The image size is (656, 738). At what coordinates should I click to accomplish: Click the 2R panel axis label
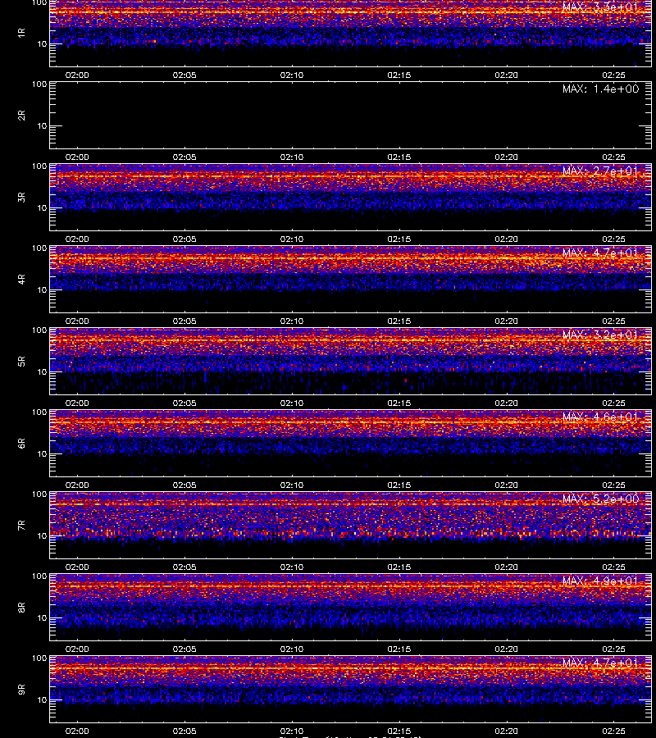pyautogui.click(x=21, y=116)
